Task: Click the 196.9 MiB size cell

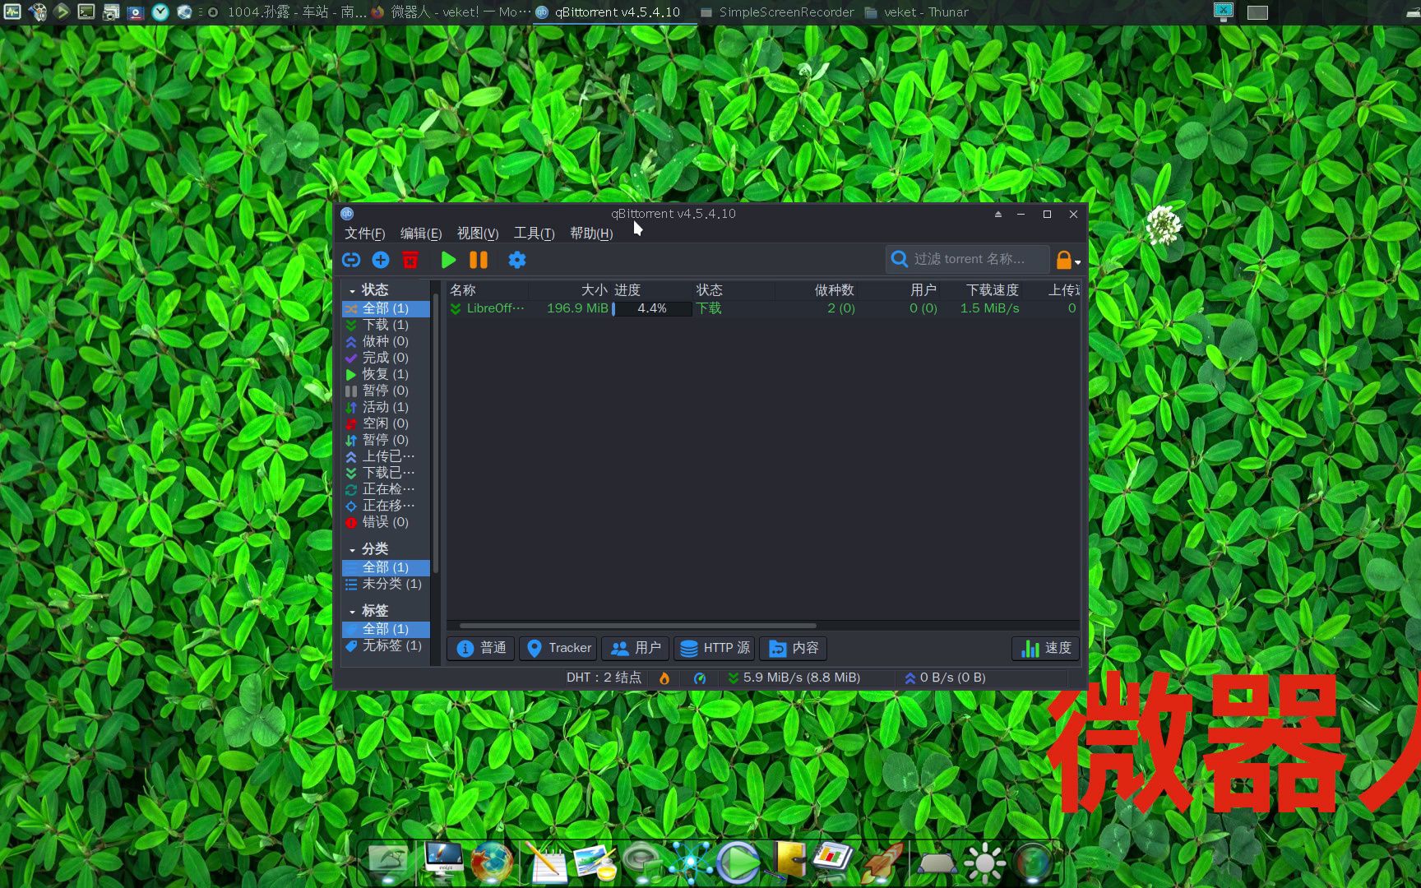Action: (x=577, y=308)
